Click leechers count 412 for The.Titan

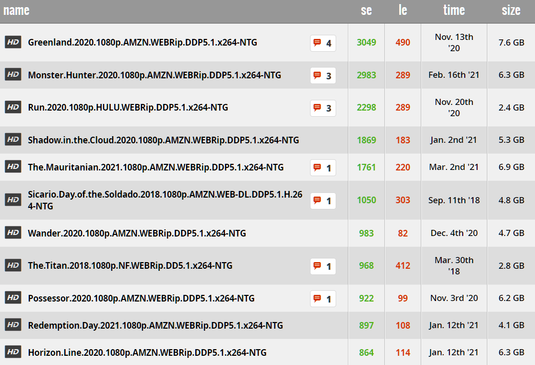(x=403, y=266)
